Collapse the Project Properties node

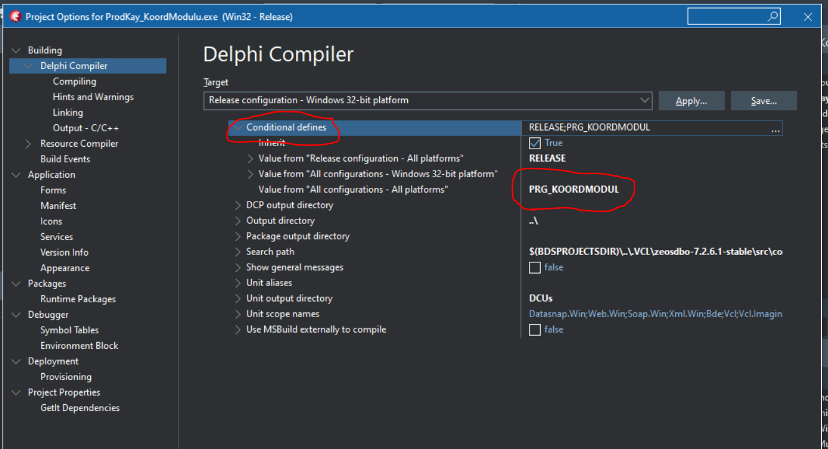tap(16, 392)
